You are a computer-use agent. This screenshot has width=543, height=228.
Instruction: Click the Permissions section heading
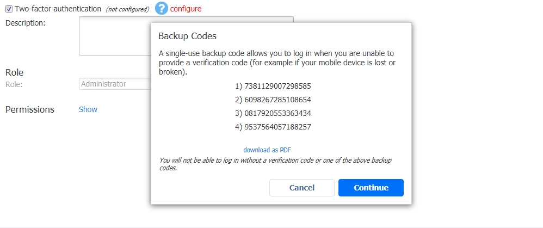click(x=30, y=109)
